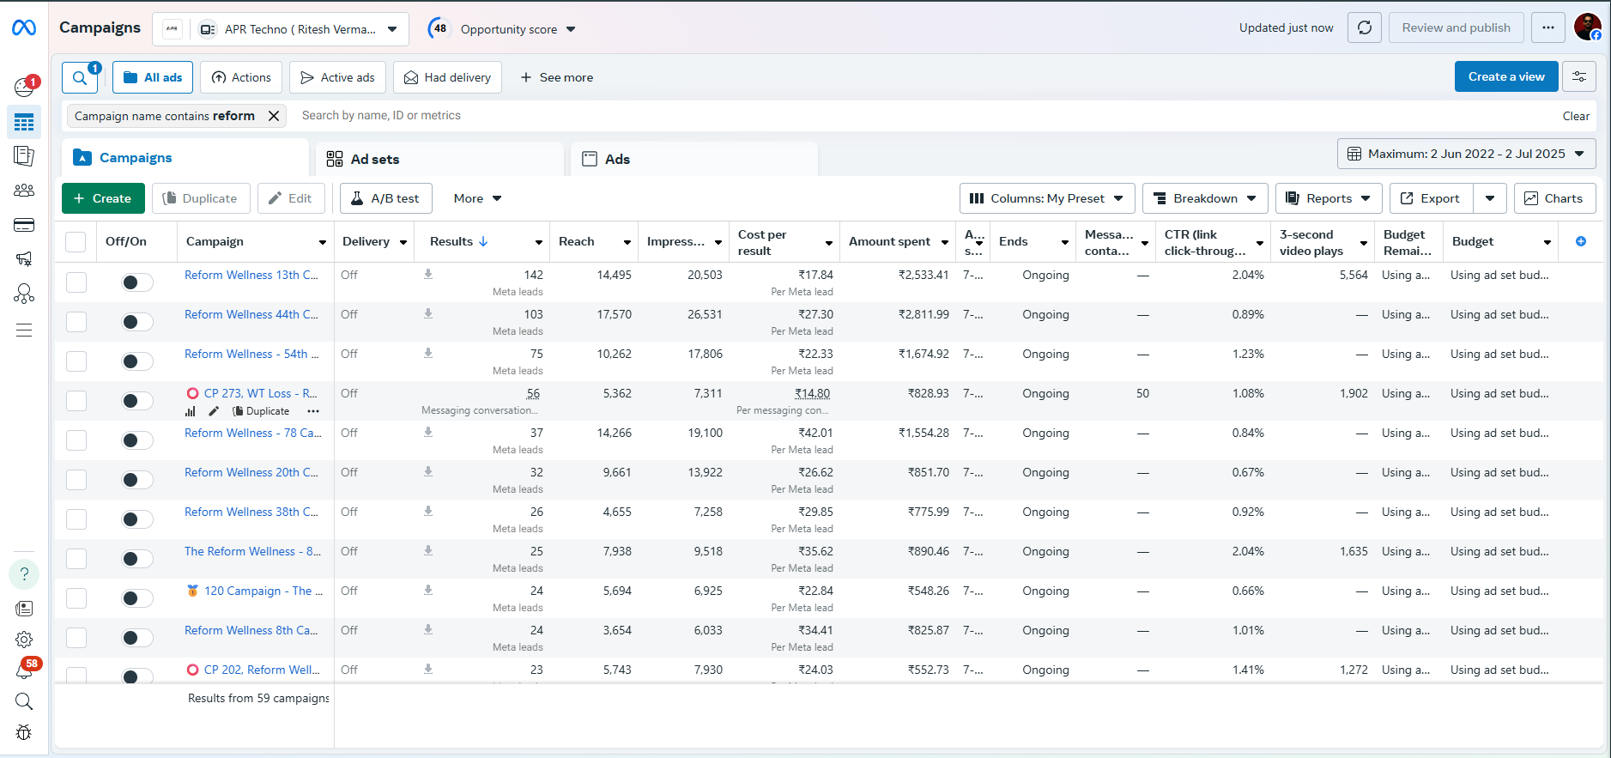This screenshot has height=758, width=1611.
Task: Click the Help question mark icon
Action: (x=24, y=573)
